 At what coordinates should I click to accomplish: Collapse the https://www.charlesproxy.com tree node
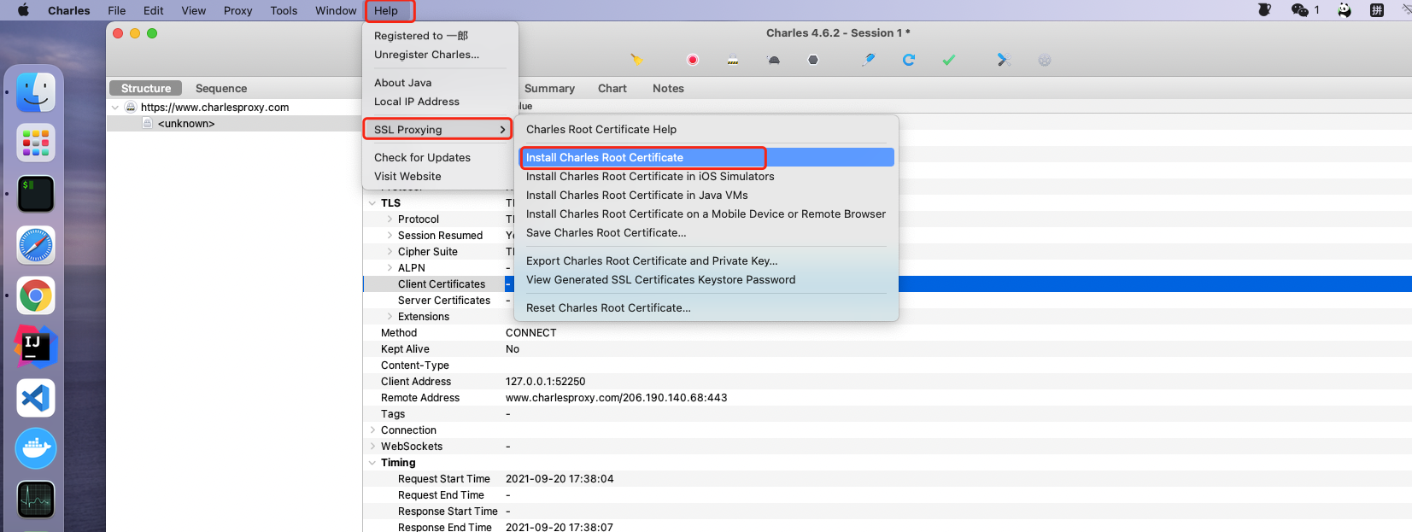(115, 108)
